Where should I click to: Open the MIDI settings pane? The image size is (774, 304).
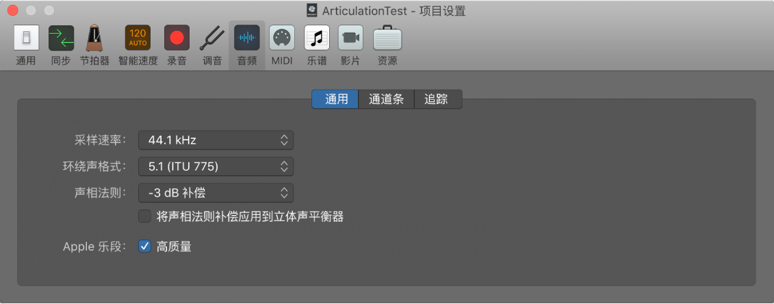coord(282,46)
